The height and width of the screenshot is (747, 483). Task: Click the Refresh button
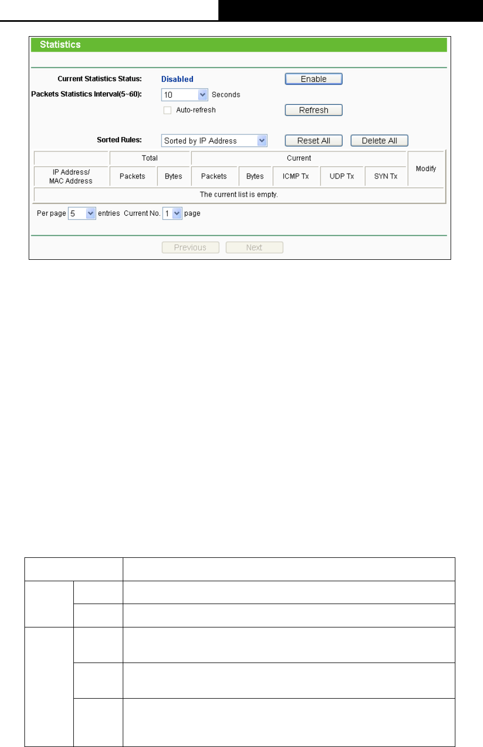313,111
